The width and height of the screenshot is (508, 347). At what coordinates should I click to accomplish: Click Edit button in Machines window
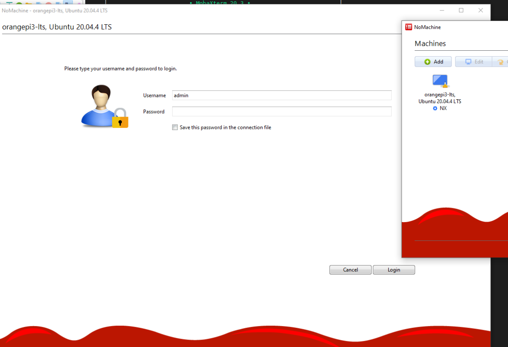coord(474,62)
